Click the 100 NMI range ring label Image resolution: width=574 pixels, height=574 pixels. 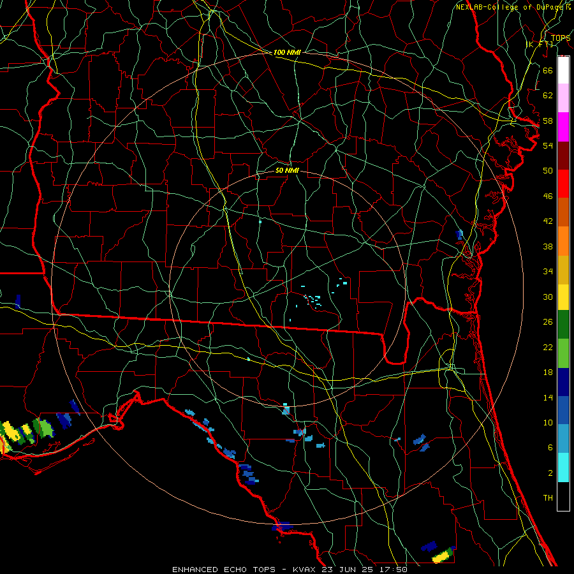click(287, 52)
